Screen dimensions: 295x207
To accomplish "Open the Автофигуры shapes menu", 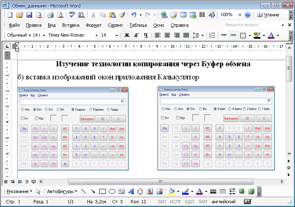I will click(x=62, y=191).
